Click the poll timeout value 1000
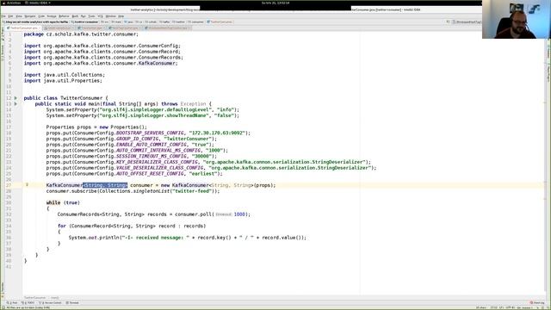551x310 pixels. coord(239,214)
